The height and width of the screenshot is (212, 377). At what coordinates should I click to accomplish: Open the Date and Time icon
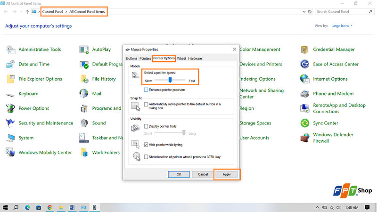[10, 65]
